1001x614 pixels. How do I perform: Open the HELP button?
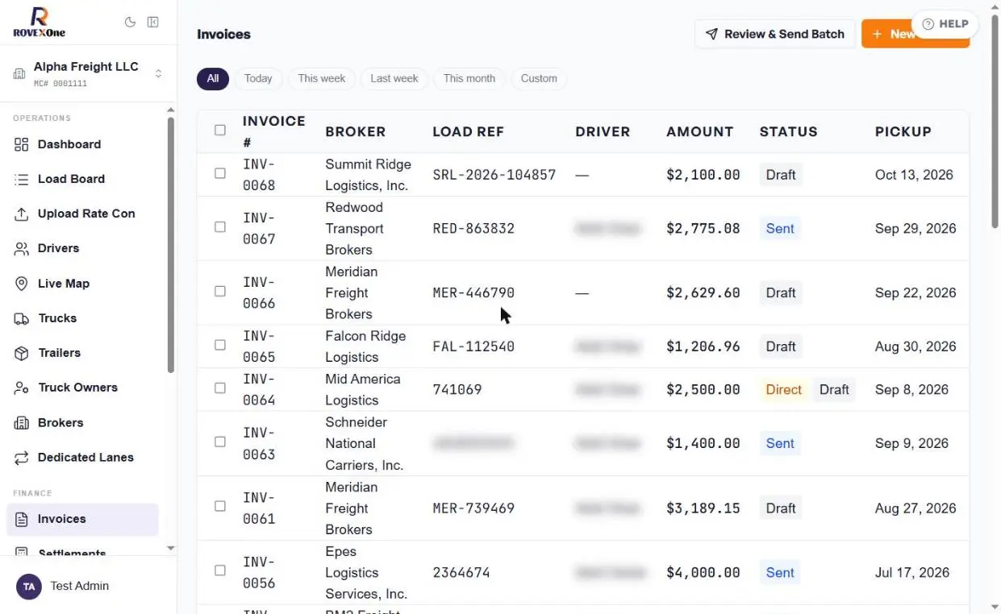[945, 24]
